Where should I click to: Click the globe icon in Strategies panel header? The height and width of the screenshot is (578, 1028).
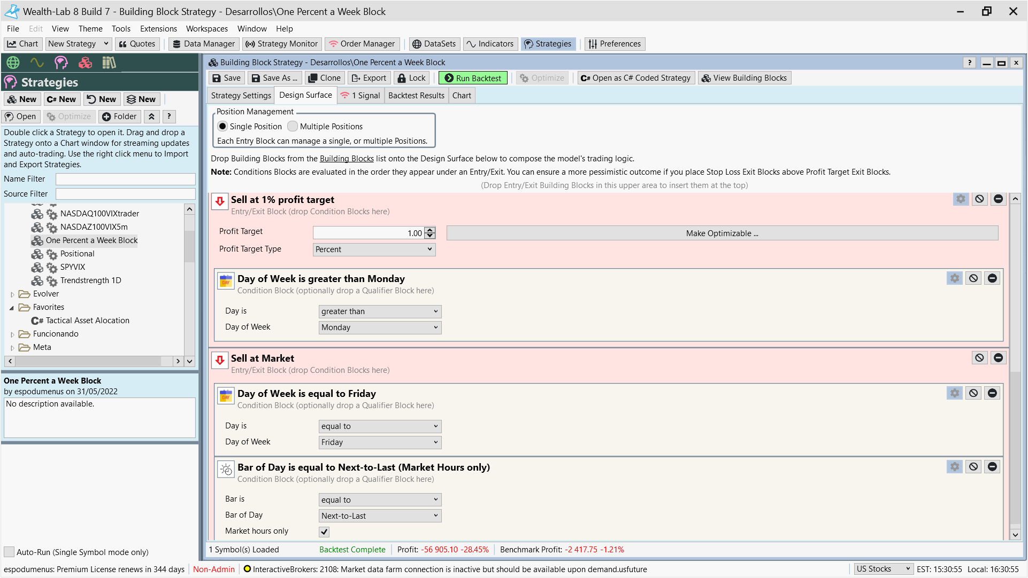point(13,63)
